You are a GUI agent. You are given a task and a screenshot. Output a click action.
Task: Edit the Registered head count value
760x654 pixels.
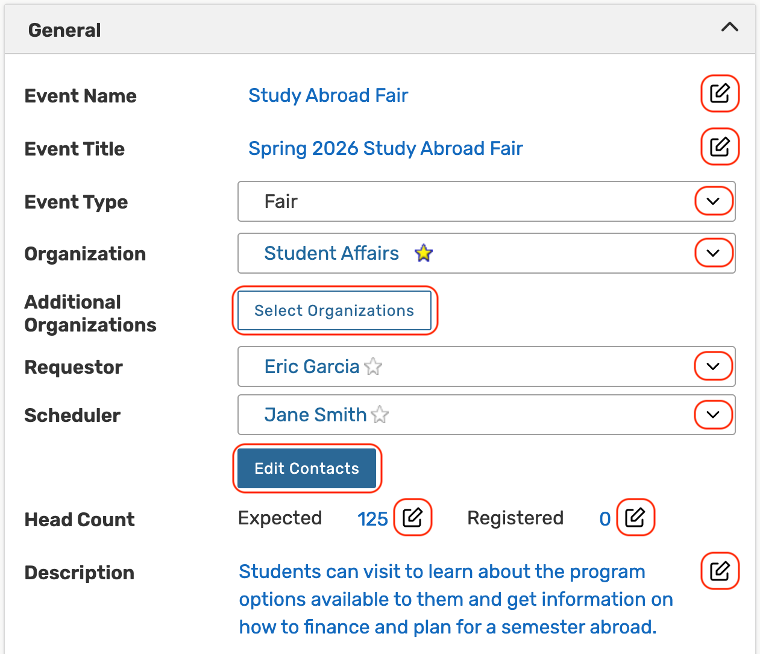point(635,517)
